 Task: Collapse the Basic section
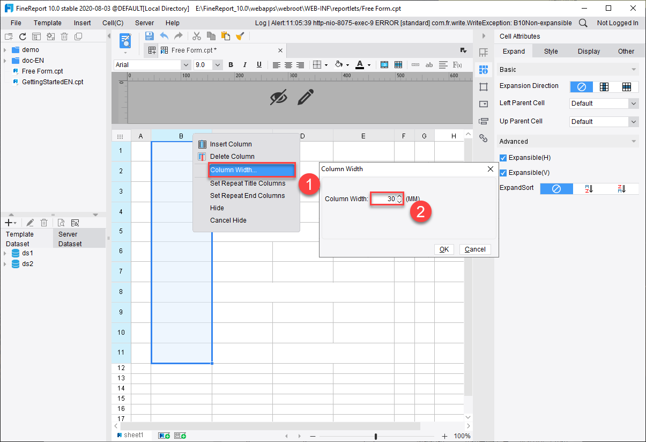tap(634, 70)
